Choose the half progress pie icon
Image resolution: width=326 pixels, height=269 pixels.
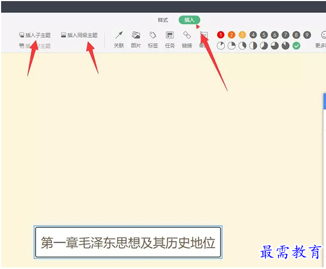click(253, 46)
